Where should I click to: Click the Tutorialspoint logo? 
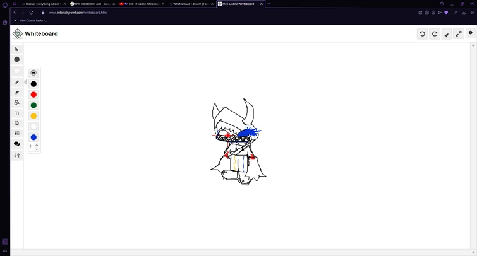(18, 33)
